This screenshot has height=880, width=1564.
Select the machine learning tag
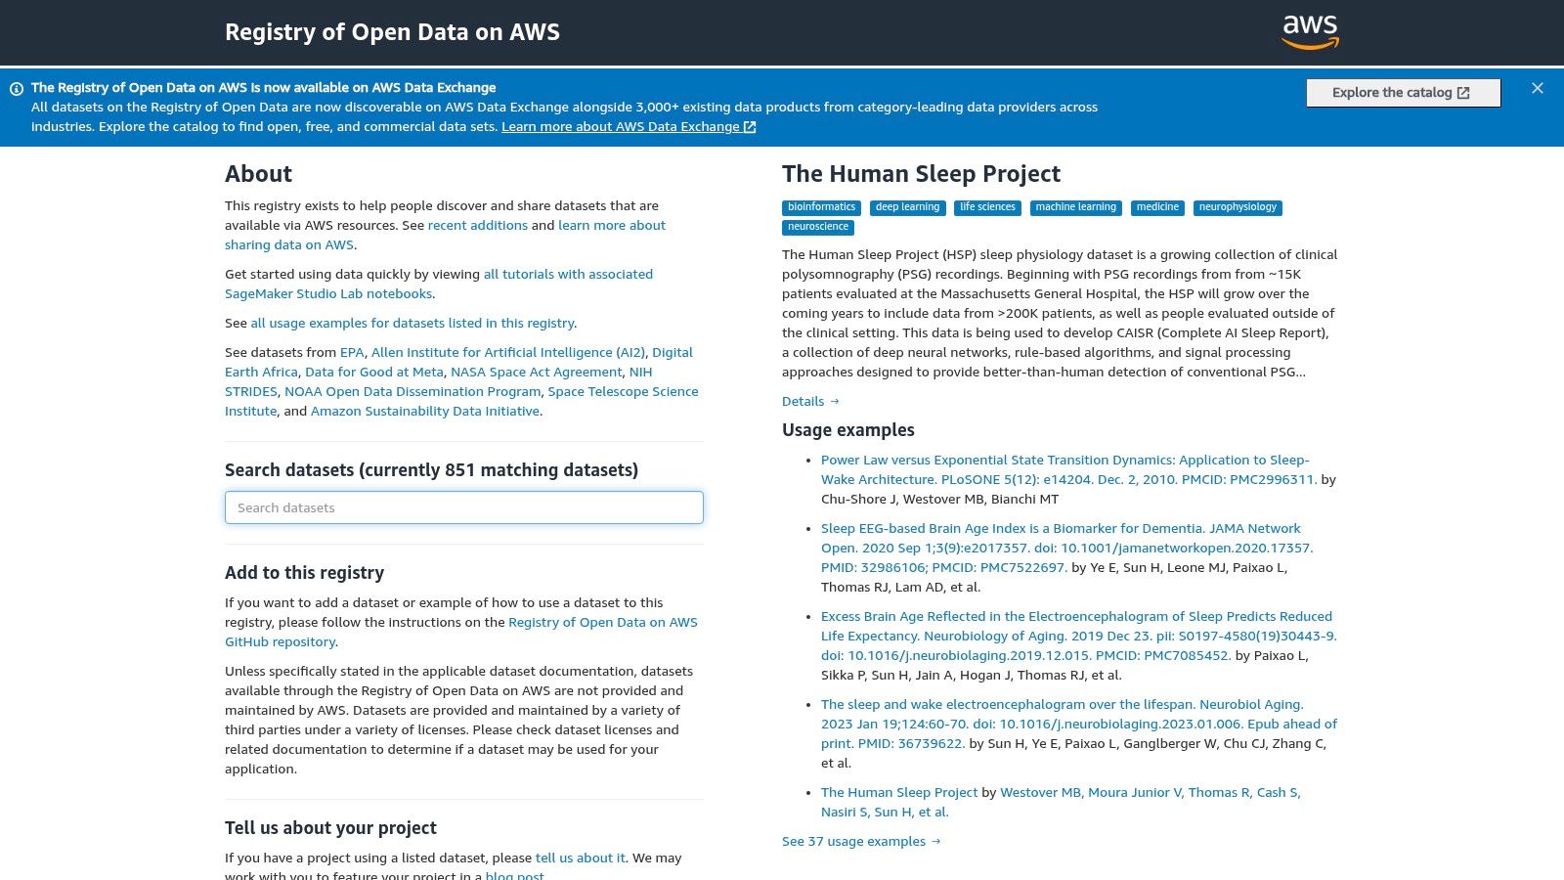(x=1075, y=207)
